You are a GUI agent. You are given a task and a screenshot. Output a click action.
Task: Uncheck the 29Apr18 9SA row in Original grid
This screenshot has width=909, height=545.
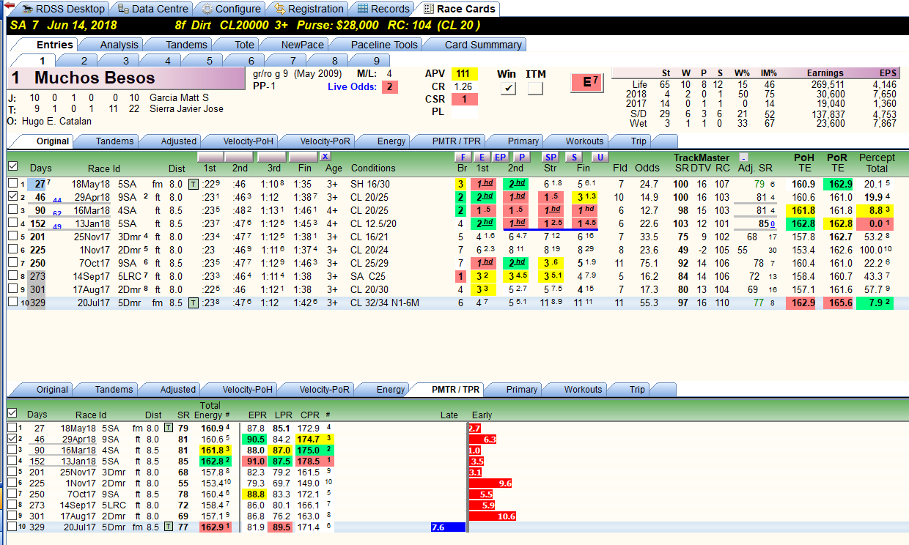tap(13, 197)
